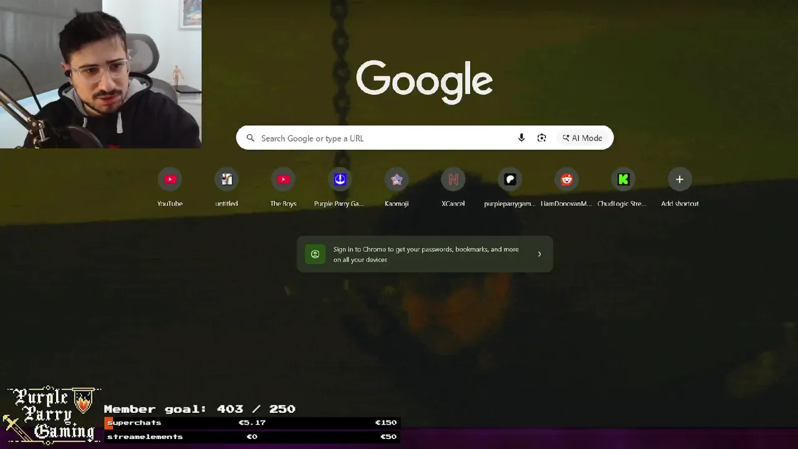Expand sign-in banner via chevron arrow
This screenshot has width=798, height=449.
539,254
